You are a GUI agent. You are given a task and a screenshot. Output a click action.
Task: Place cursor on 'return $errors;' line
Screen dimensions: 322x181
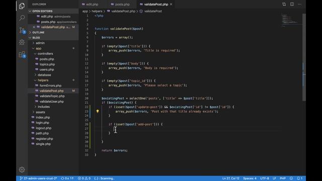(x=114, y=150)
